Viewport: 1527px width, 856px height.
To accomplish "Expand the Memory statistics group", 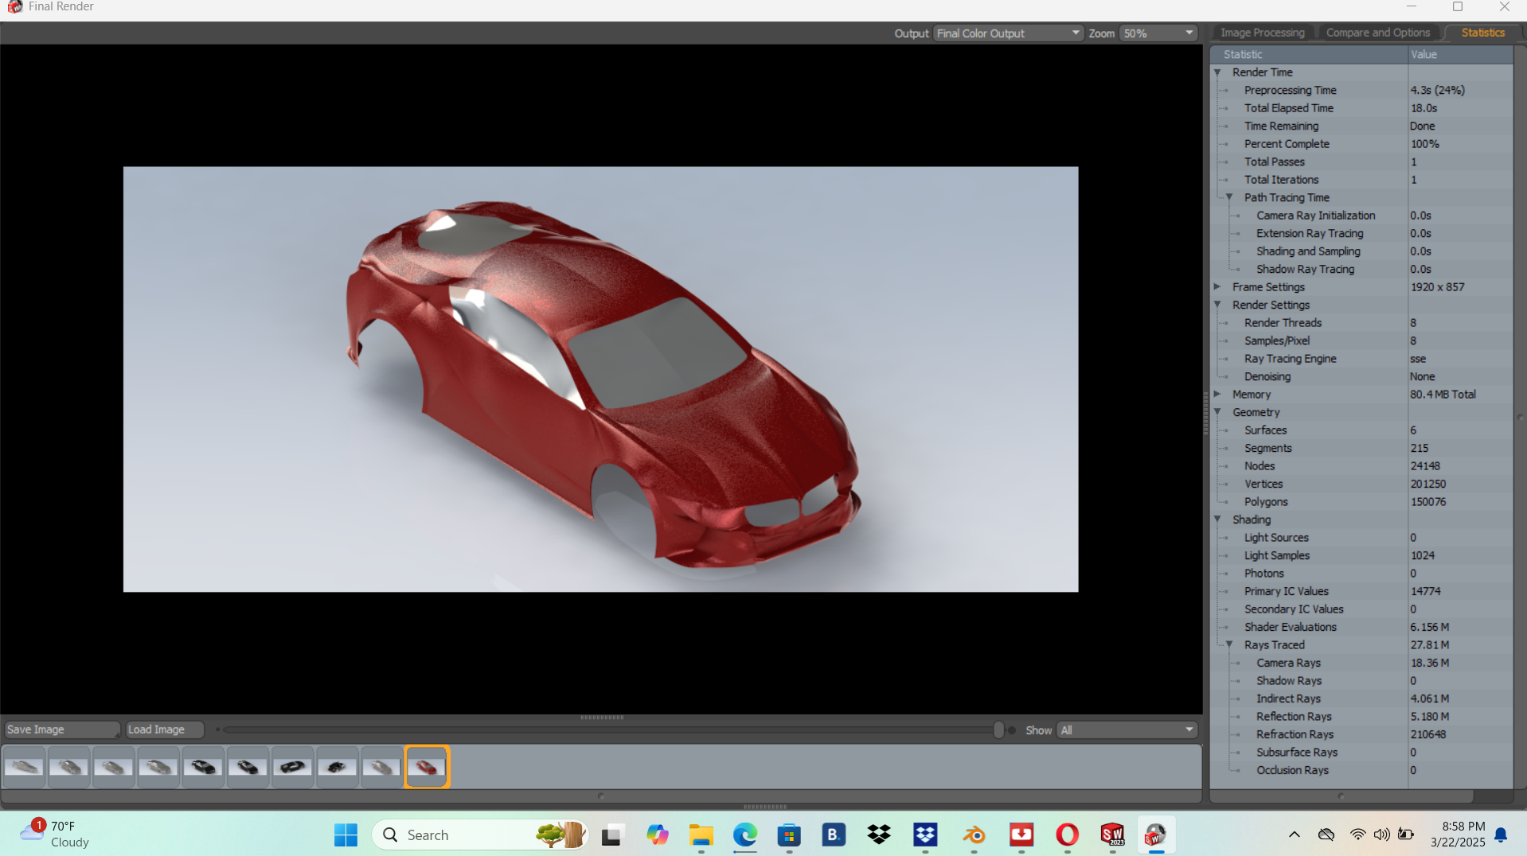I will tap(1217, 394).
